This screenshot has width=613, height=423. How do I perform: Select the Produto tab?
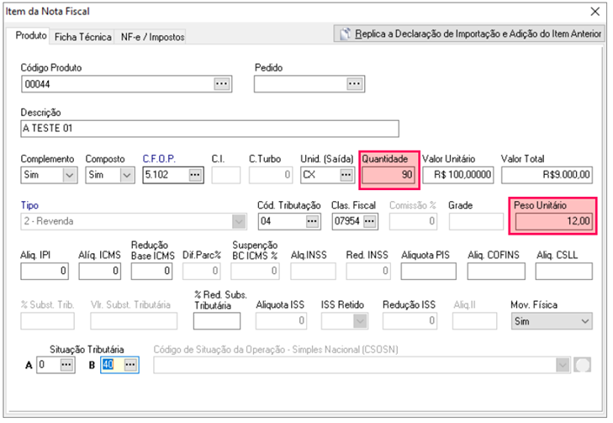pyautogui.click(x=32, y=36)
